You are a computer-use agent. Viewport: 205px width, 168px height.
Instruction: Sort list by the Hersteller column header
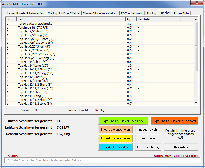[x=158, y=19]
